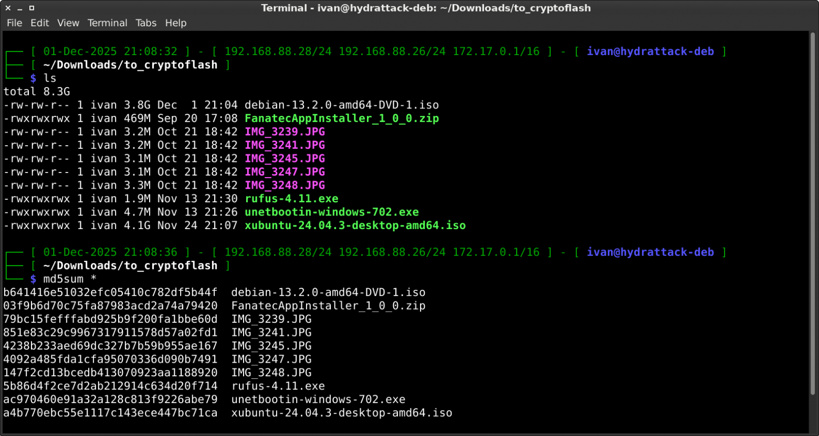Screen dimensions: 819x436
Task: Click debian-13.2.0-amd64-DVD-1.iso in the ls listing
Action: pos(342,105)
